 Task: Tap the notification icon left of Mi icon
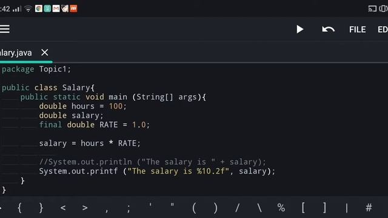click(x=65, y=8)
